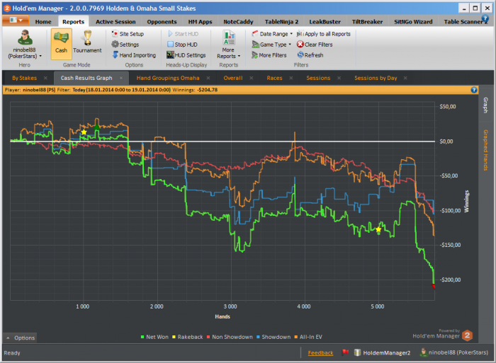496x363 pixels.
Task: Click the Hold'em Manager 2 logo badge
Action: tap(467, 335)
